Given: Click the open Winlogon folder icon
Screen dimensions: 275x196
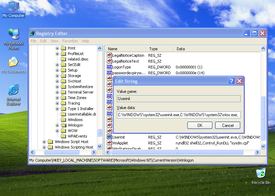Looking at the screenshot, I should coord(64,125).
